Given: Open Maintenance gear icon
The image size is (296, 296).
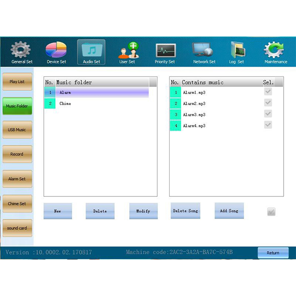Looking at the screenshot, I should [275, 51].
